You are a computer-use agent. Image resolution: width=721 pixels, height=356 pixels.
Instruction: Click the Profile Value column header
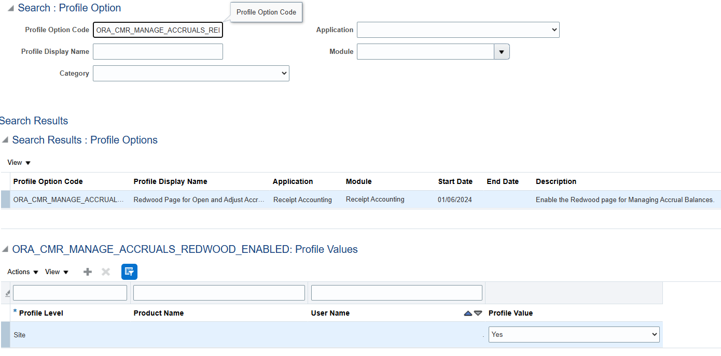510,313
